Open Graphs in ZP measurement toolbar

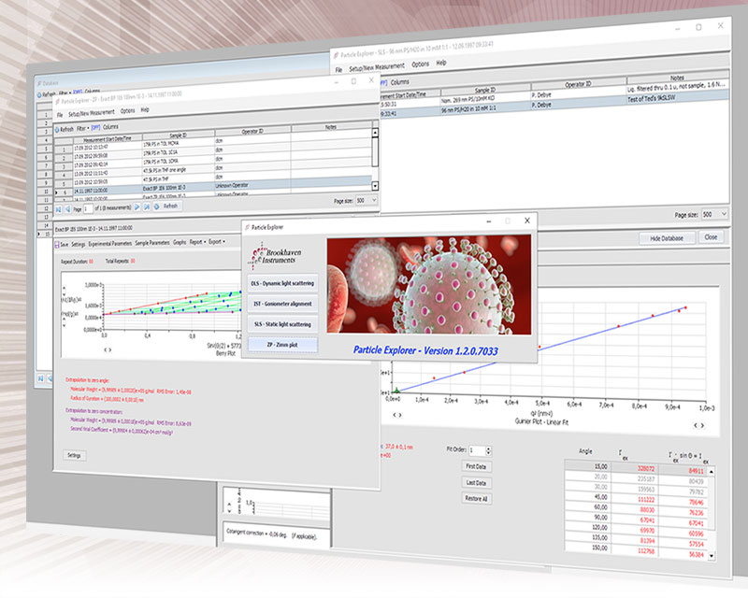180,242
